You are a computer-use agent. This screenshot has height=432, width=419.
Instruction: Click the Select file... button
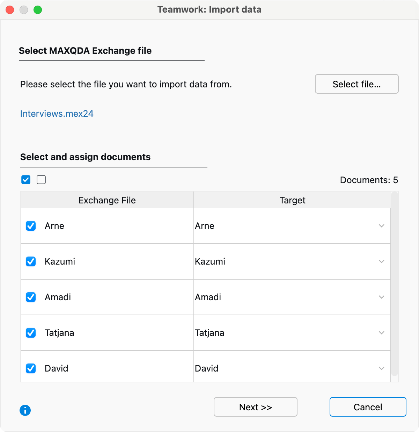[356, 84]
